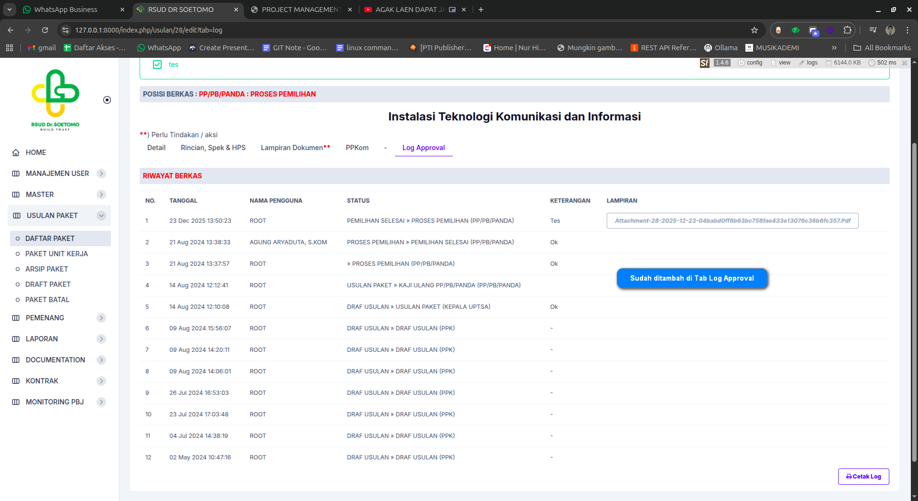Image resolution: width=918 pixels, height=501 pixels.
Task: Click the Symfony debug toolbar logo
Action: 704,63
